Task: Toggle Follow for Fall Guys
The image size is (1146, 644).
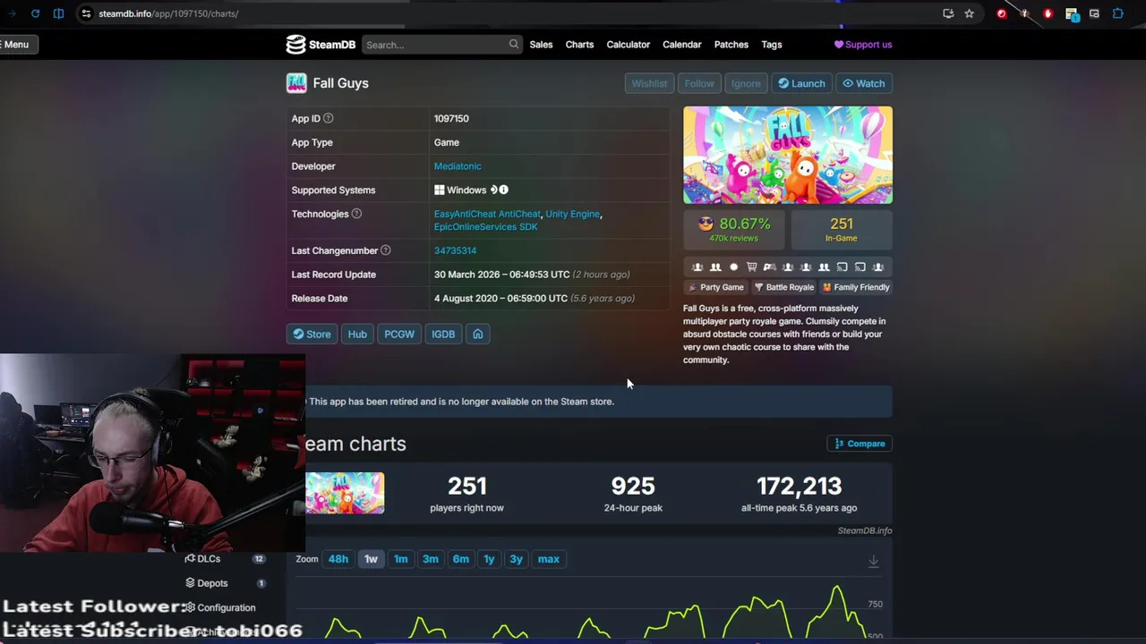Action: (x=699, y=83)
